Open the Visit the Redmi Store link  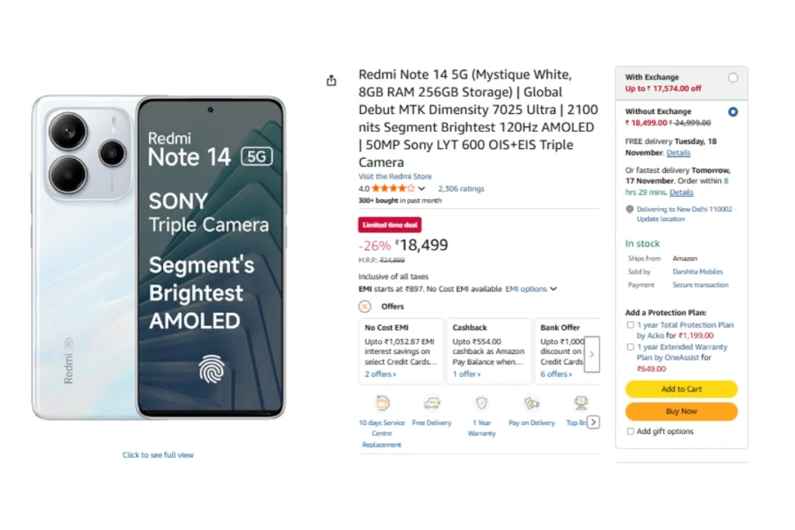click(x=395, y=177)
